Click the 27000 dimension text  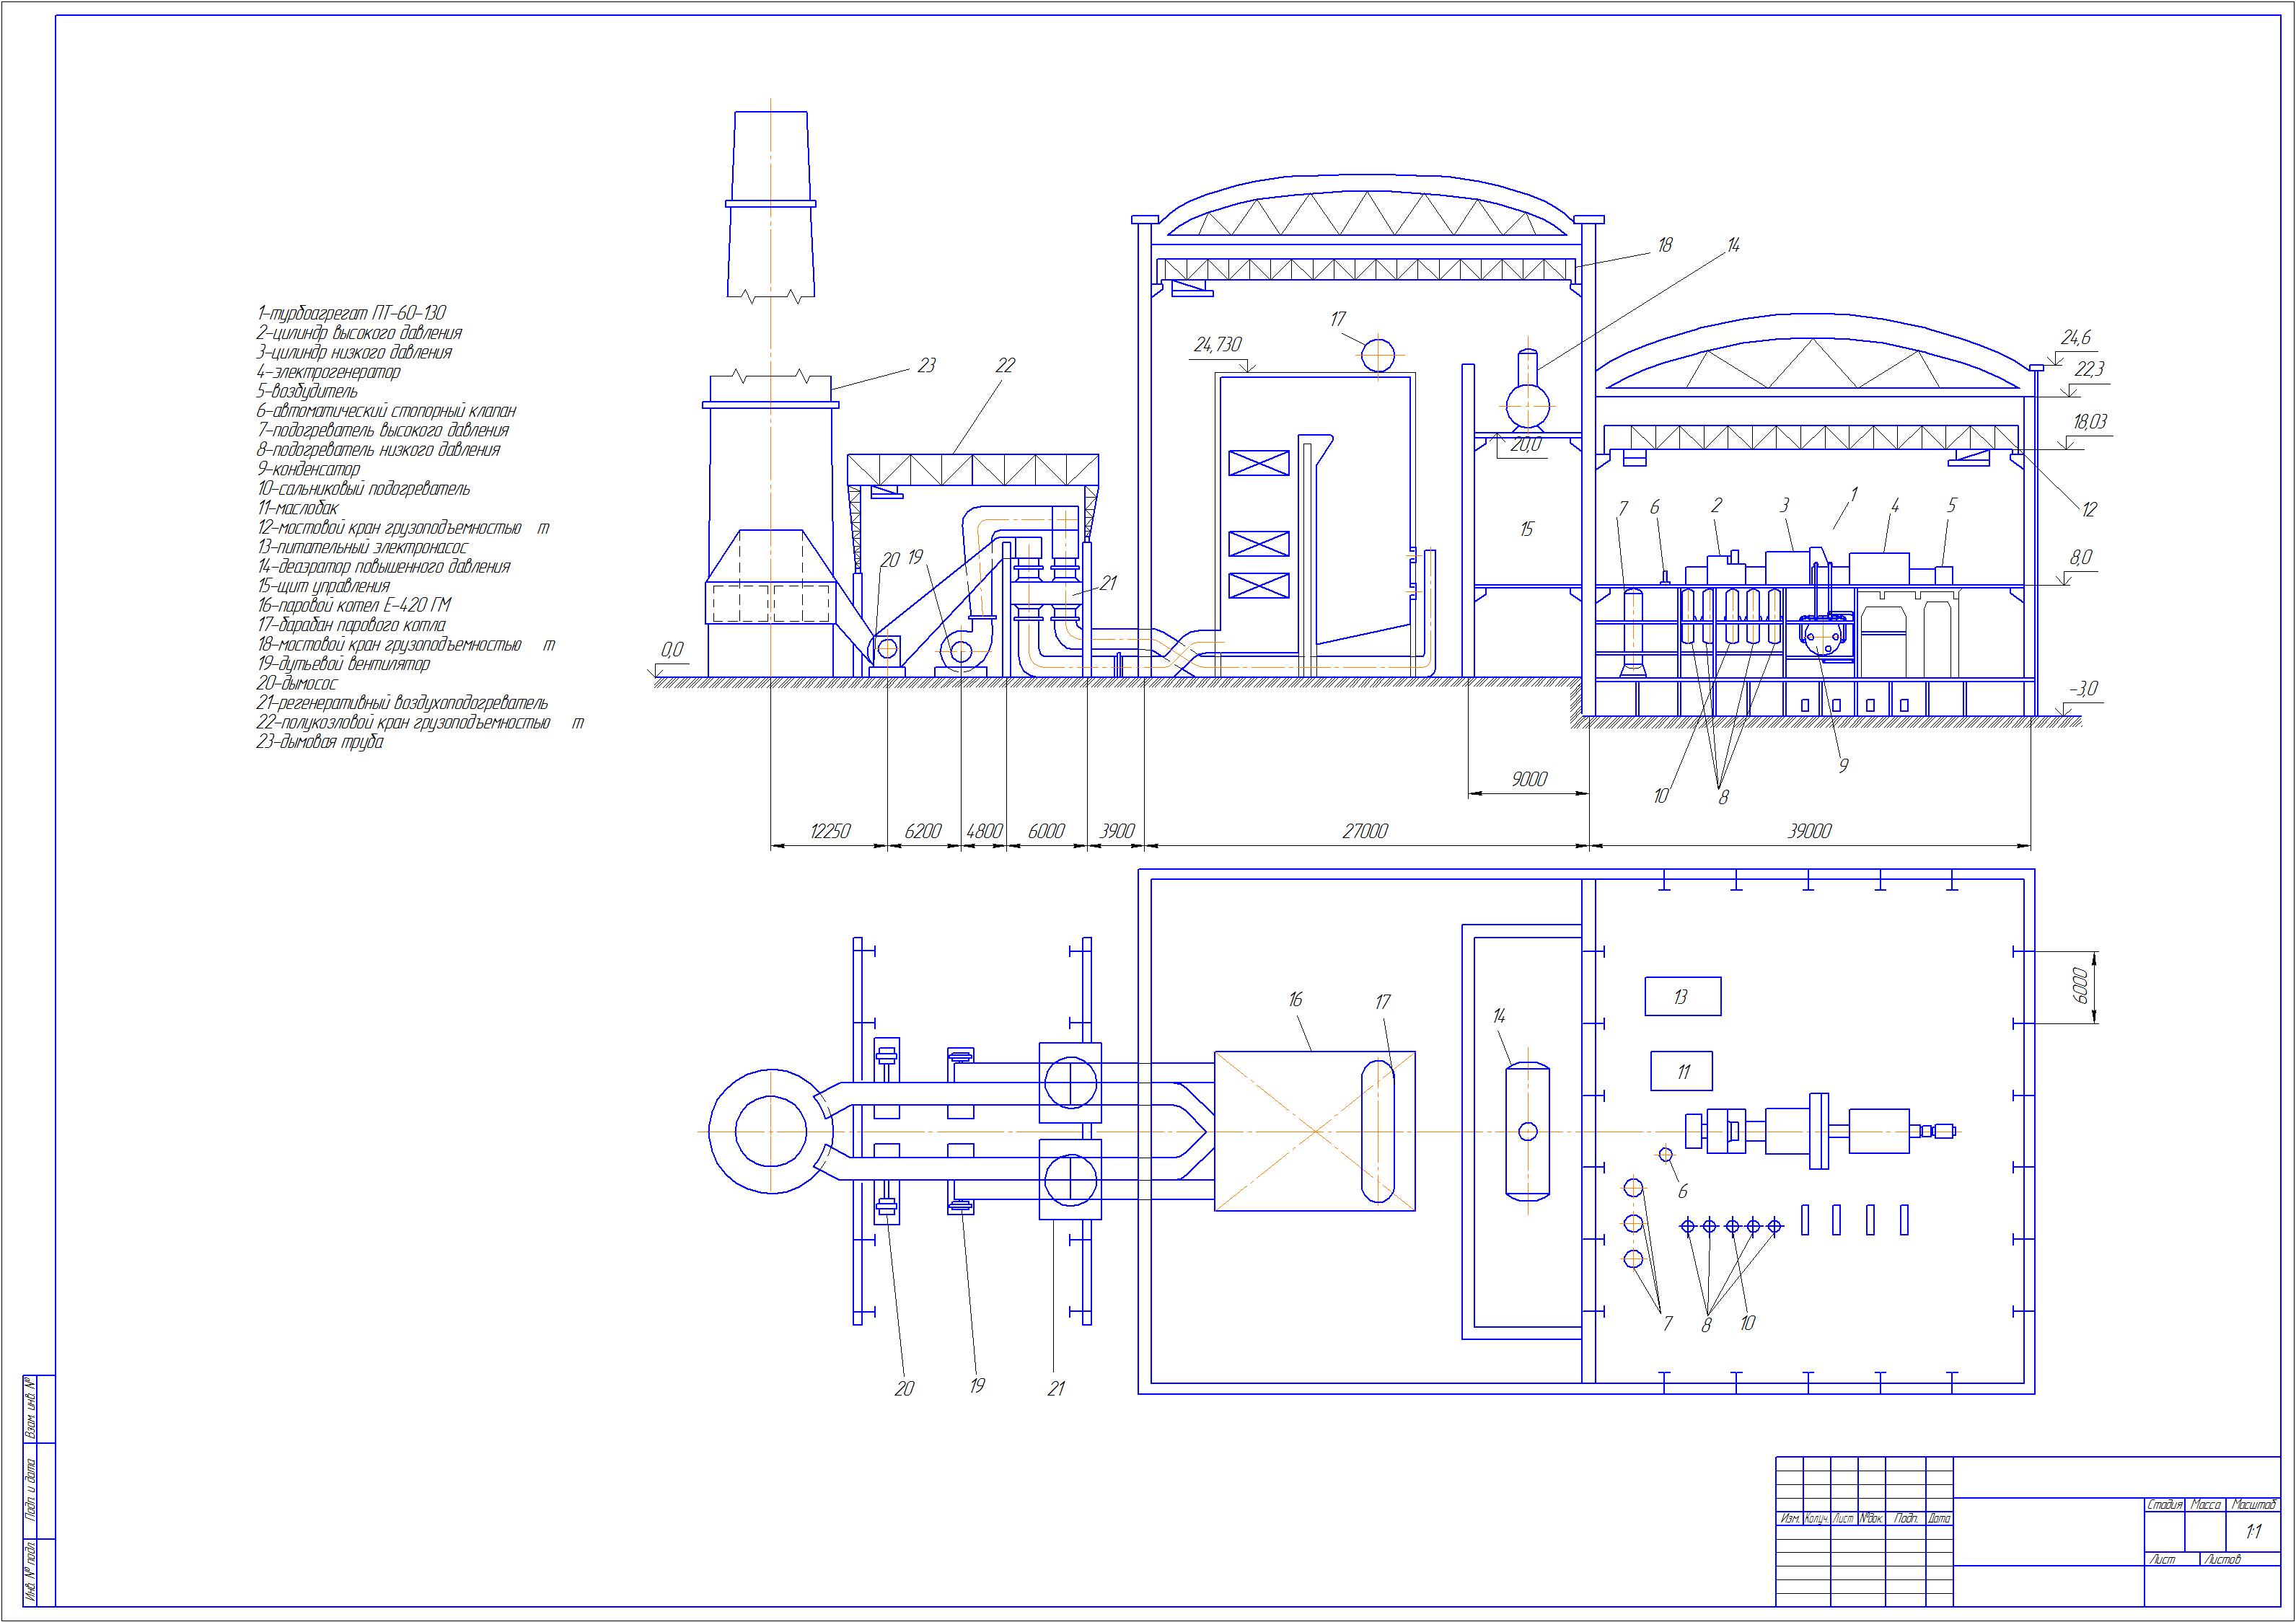point(1366,830)
